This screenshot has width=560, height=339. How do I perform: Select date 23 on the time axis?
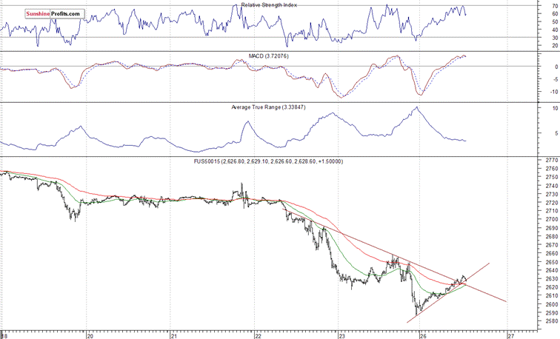(x=340, y=334)
